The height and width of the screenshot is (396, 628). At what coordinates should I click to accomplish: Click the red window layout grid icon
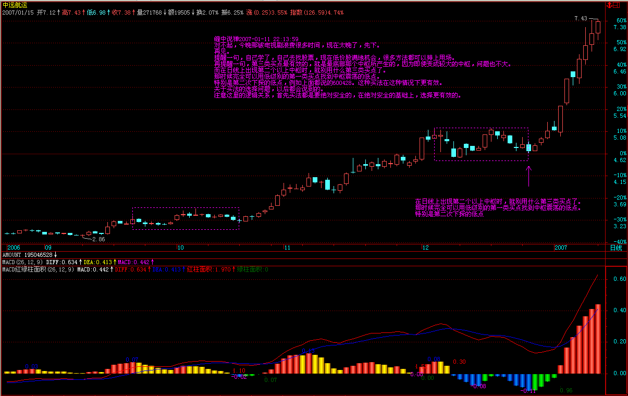click(x=615, y=5)
